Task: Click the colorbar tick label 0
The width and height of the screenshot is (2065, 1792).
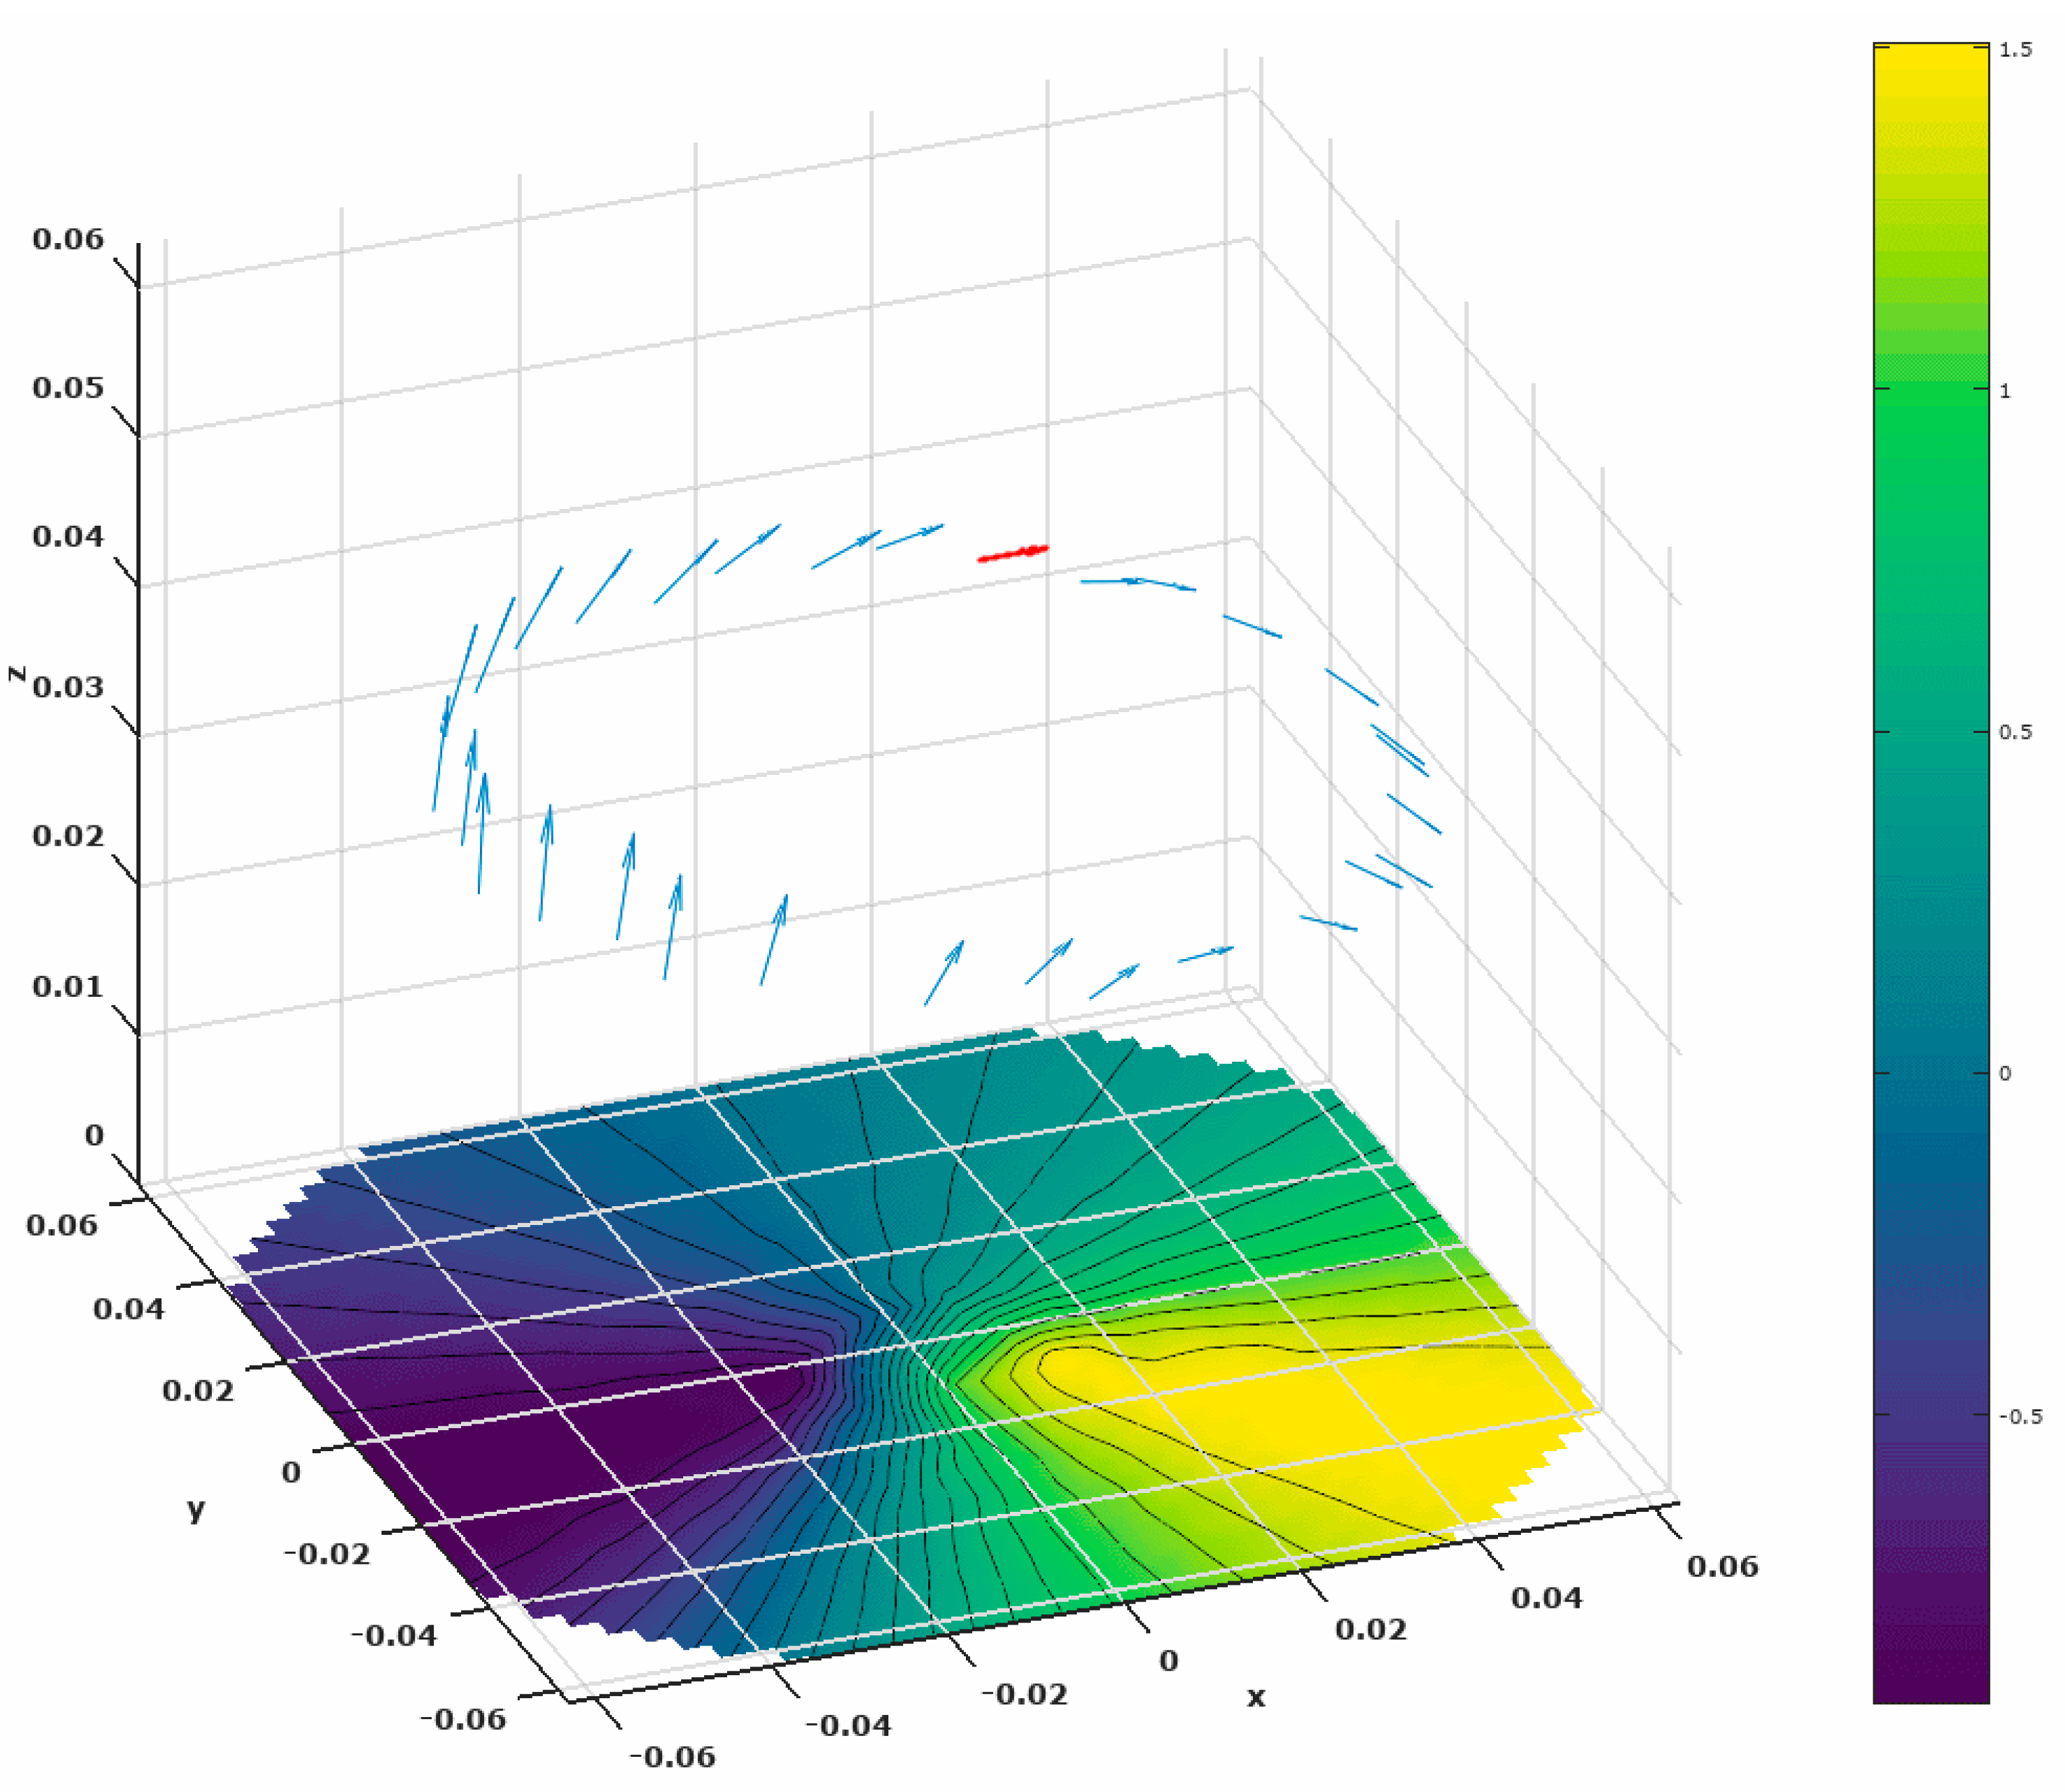Action: [x=2005, y=1075]
